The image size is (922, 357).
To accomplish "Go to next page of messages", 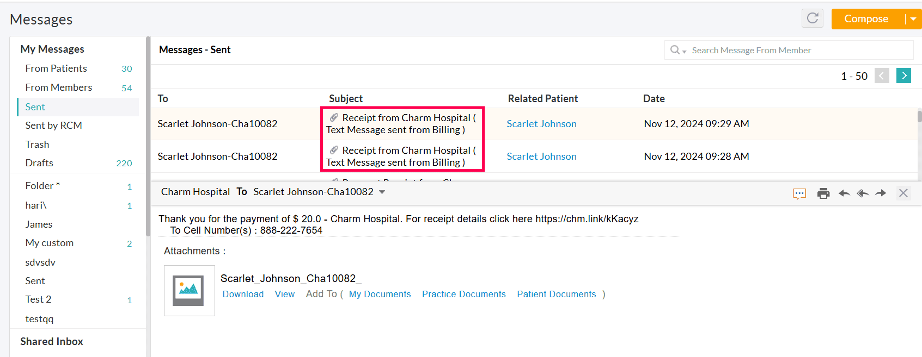I will pos(903,76).
